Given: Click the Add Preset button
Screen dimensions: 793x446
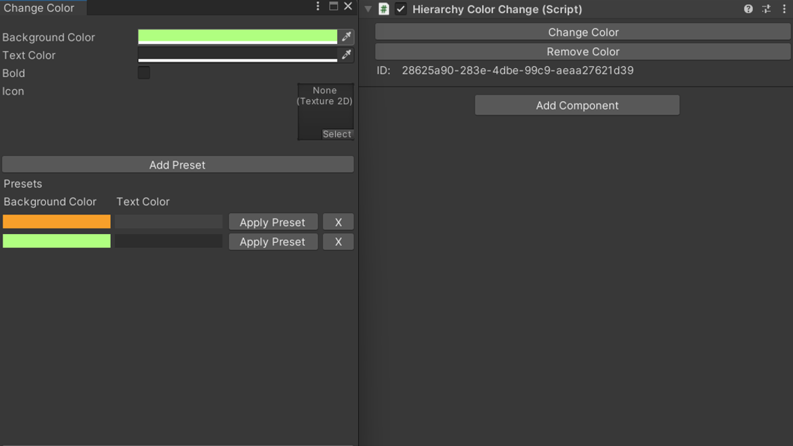Looking at the screenshot, I should click(x=178, y=165).
